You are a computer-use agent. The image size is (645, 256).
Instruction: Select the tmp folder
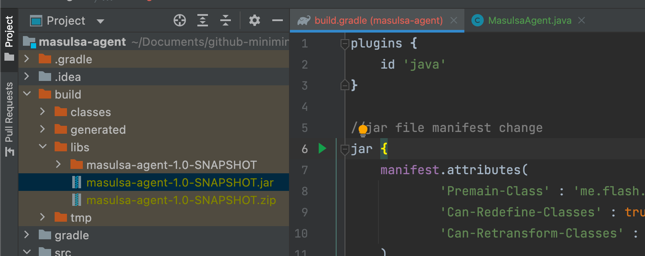point(154,217)
